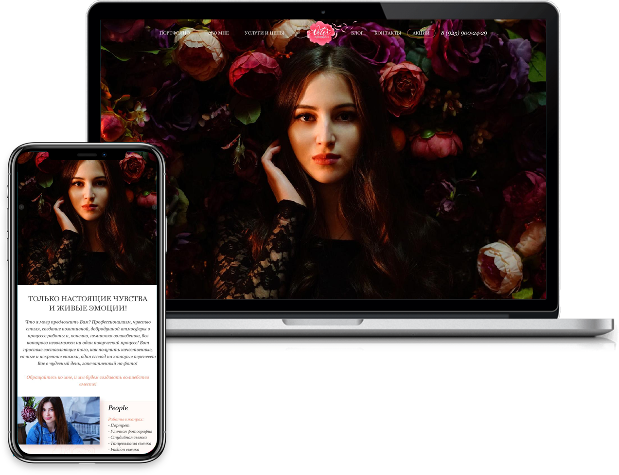Open the УСЛУГИ И ЦЕНЫ menu item
The image size is (619, 475).
pyautogui.click(x=264, y=33)
